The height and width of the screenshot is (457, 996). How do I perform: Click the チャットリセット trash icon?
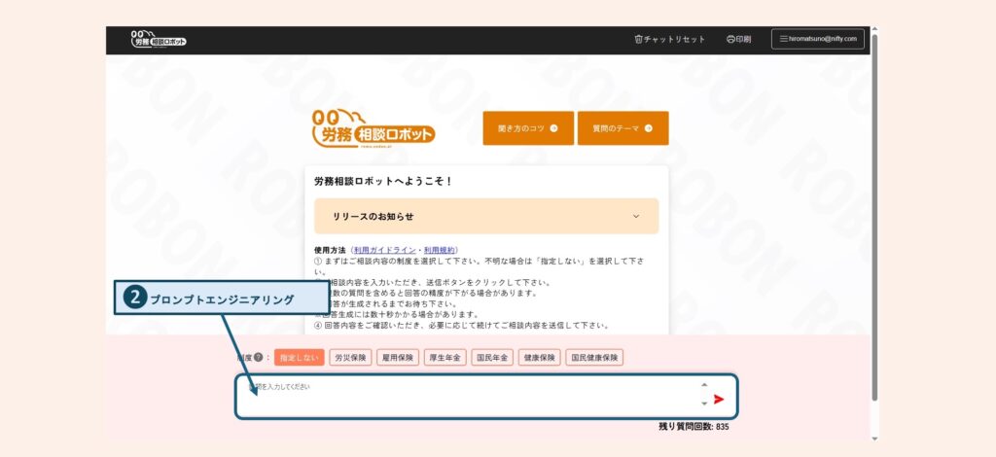click(x=638, y=39)
